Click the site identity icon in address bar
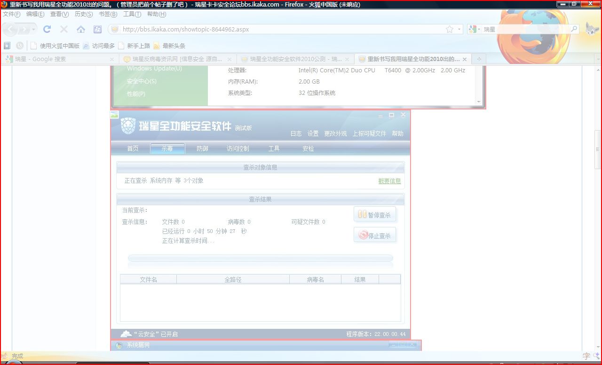This screenshot has width=602, height=365. [x=114, y=29]
